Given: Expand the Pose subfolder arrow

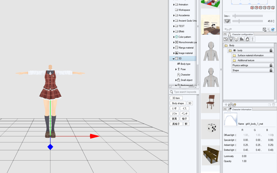Looking at the screenshot, I should (176, 69).
